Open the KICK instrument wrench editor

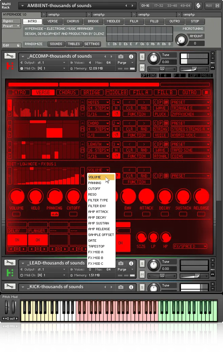[x=10, y=286]
